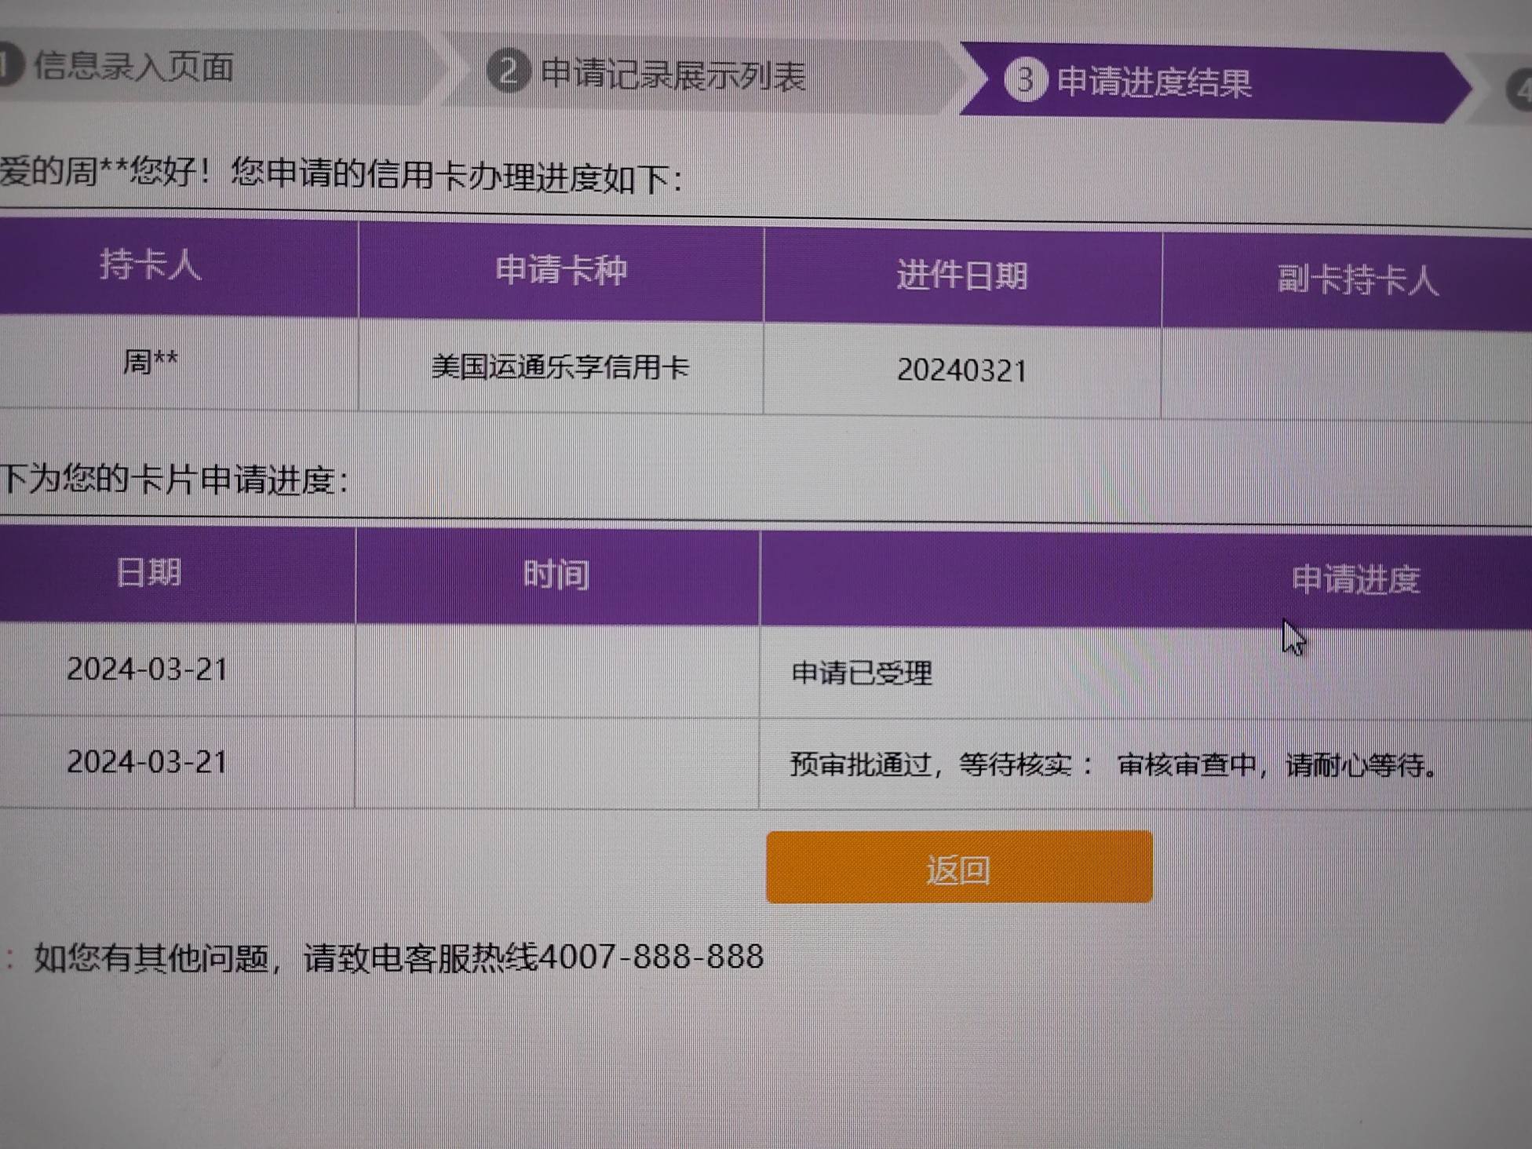Click the 申请进度 column header
This screenshot has width=1532, height=1149.
[x=1356, y=580]
